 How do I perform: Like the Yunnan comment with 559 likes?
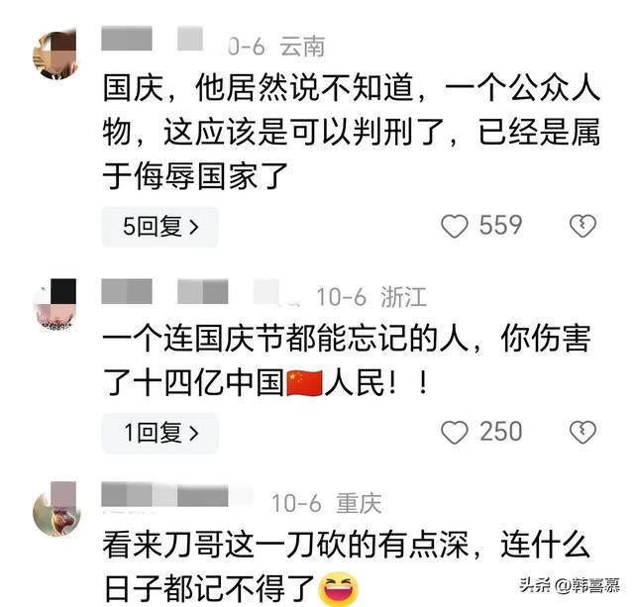point(455,226)
